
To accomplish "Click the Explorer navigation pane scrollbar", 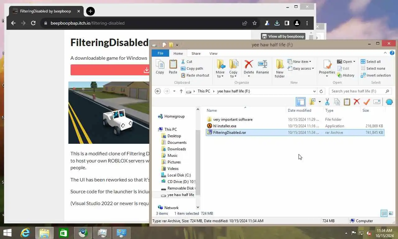I will pos(198,162).
